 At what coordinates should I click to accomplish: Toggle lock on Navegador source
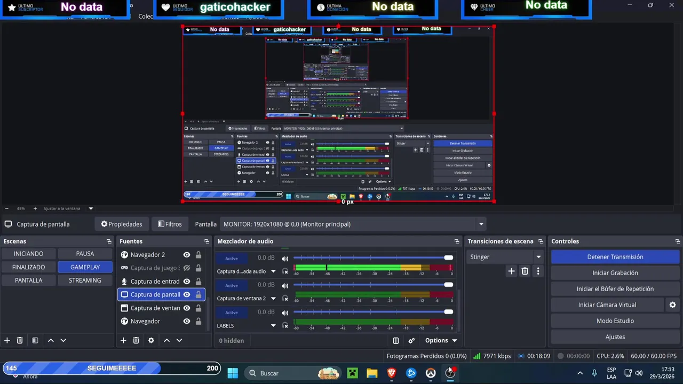198,321
